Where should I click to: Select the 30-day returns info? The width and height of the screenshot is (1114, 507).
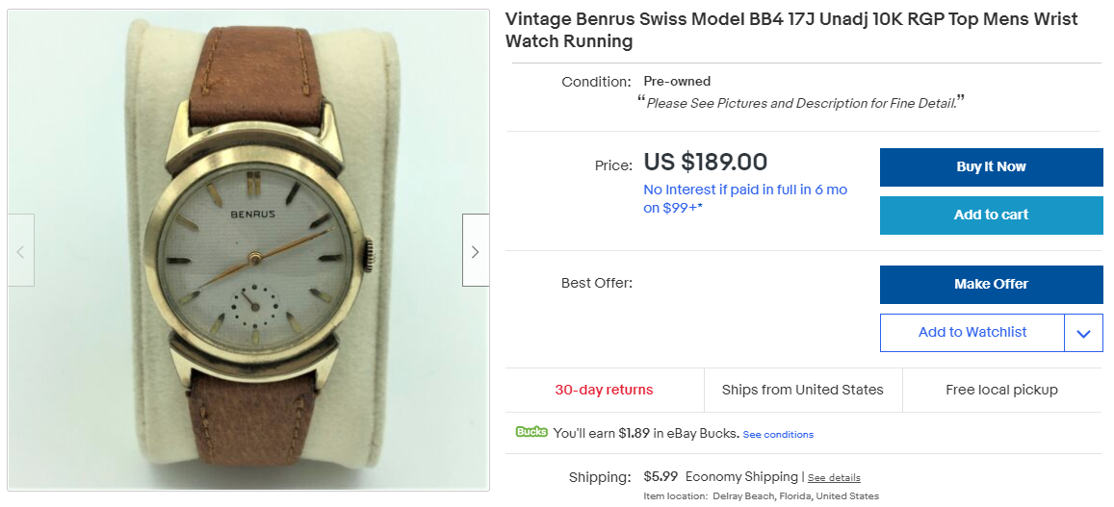pos(604,390)
